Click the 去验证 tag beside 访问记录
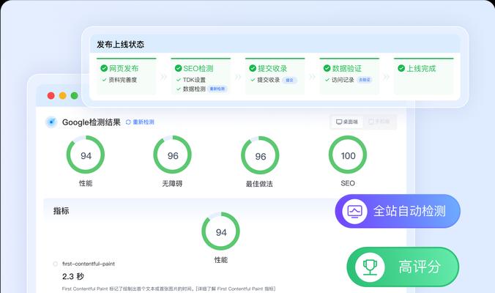Viewport: 495px width, 293px height. tap(365, 80)
